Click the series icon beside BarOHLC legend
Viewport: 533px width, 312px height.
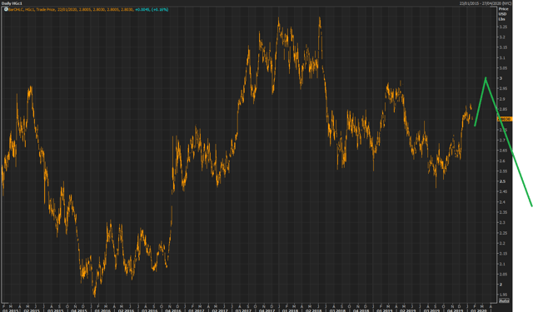point(6,9)
